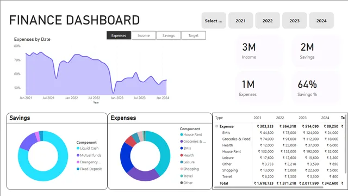Click the ₹ 192,000 House Rent cell
348x196 pixels.
tap(310, 151)
